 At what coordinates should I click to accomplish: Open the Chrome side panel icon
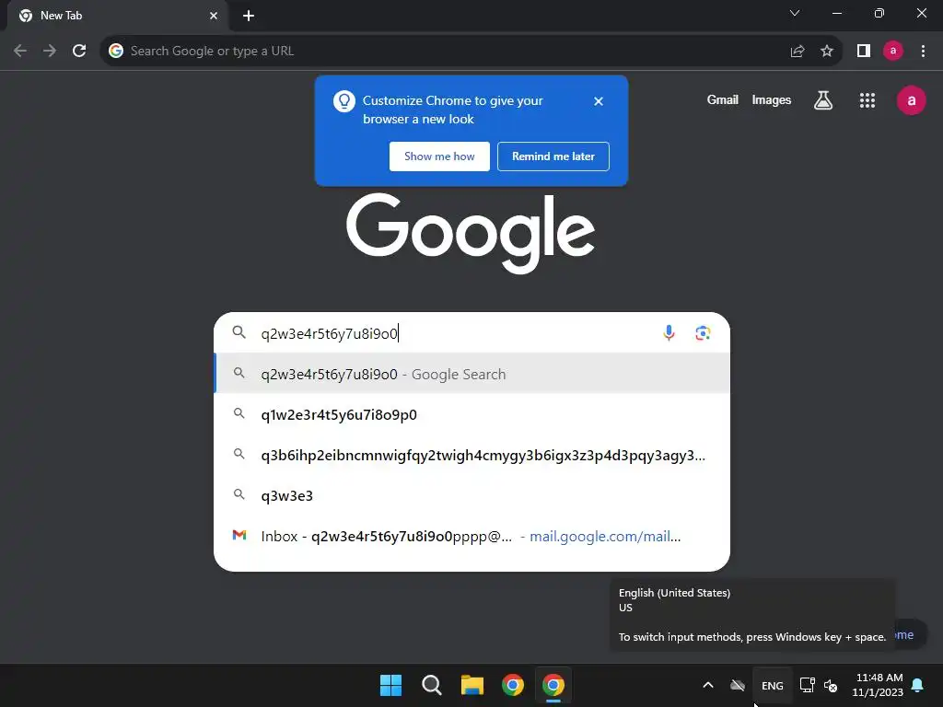tap(864, 52)
